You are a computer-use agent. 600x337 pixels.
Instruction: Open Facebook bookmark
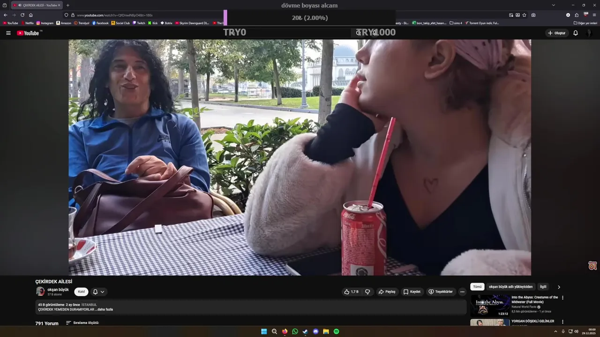(100, 23)
